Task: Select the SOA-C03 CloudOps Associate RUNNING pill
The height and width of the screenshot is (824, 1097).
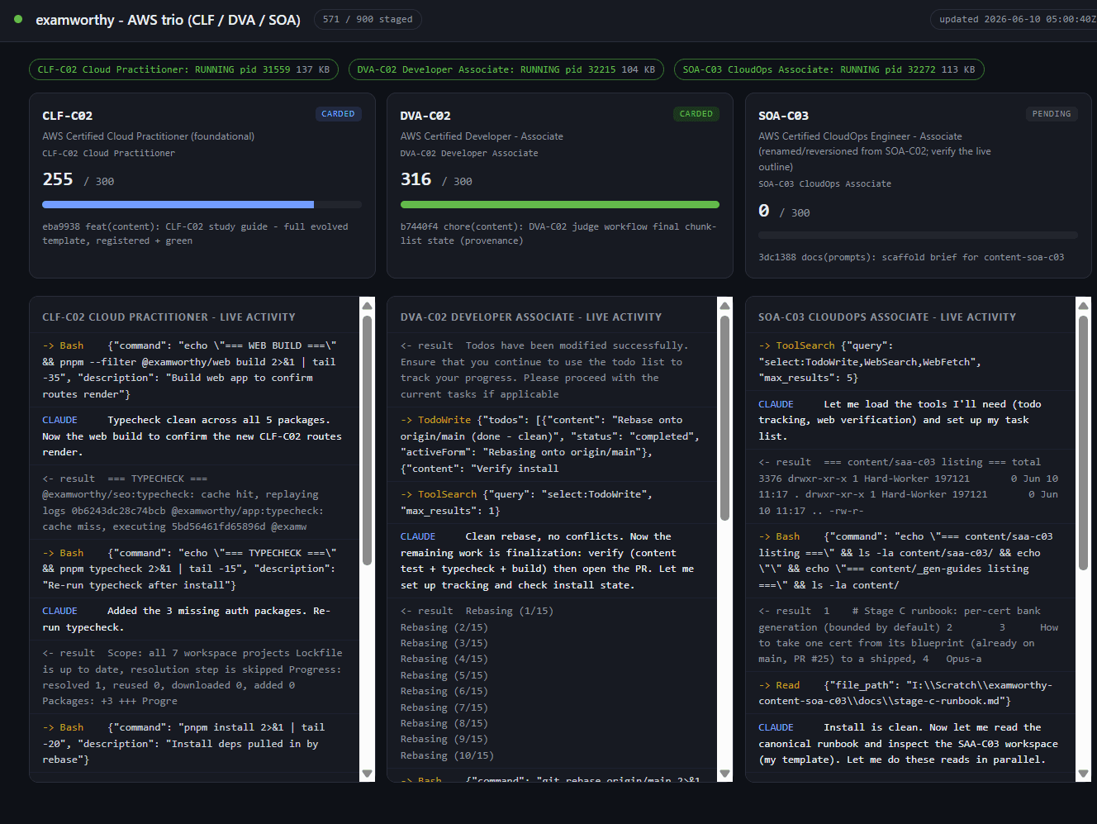Action: point(829,69)
